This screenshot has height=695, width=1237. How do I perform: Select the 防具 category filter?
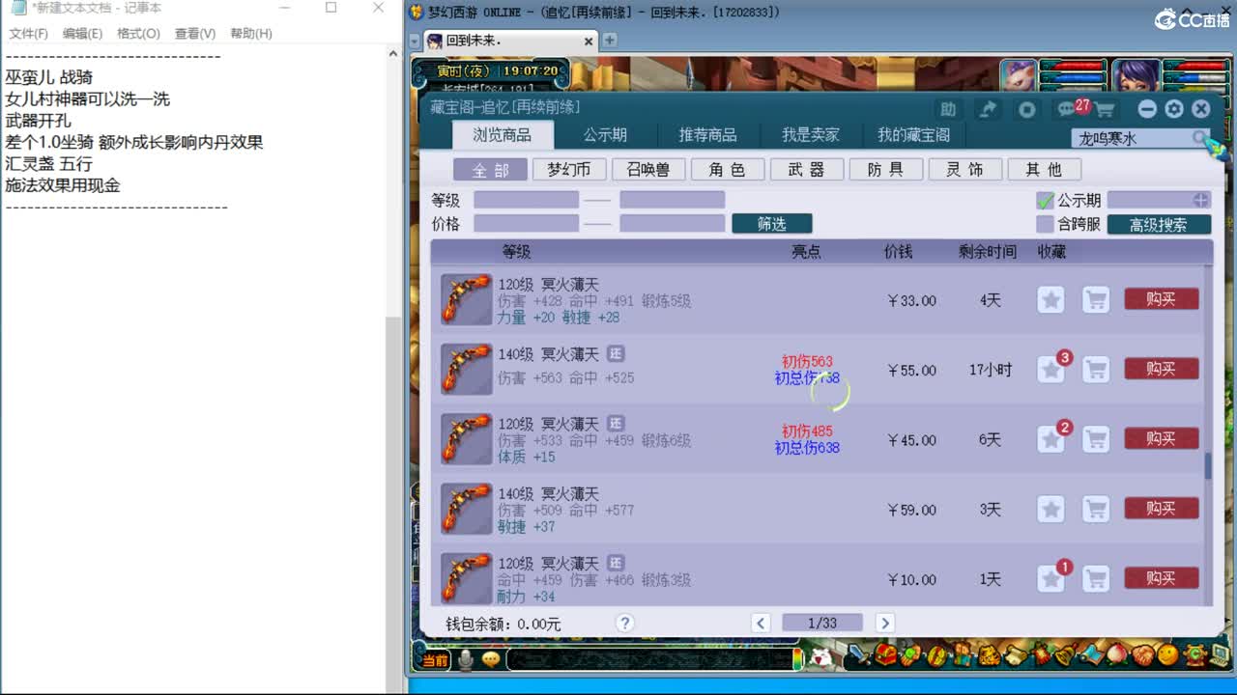tap(886, 170)
